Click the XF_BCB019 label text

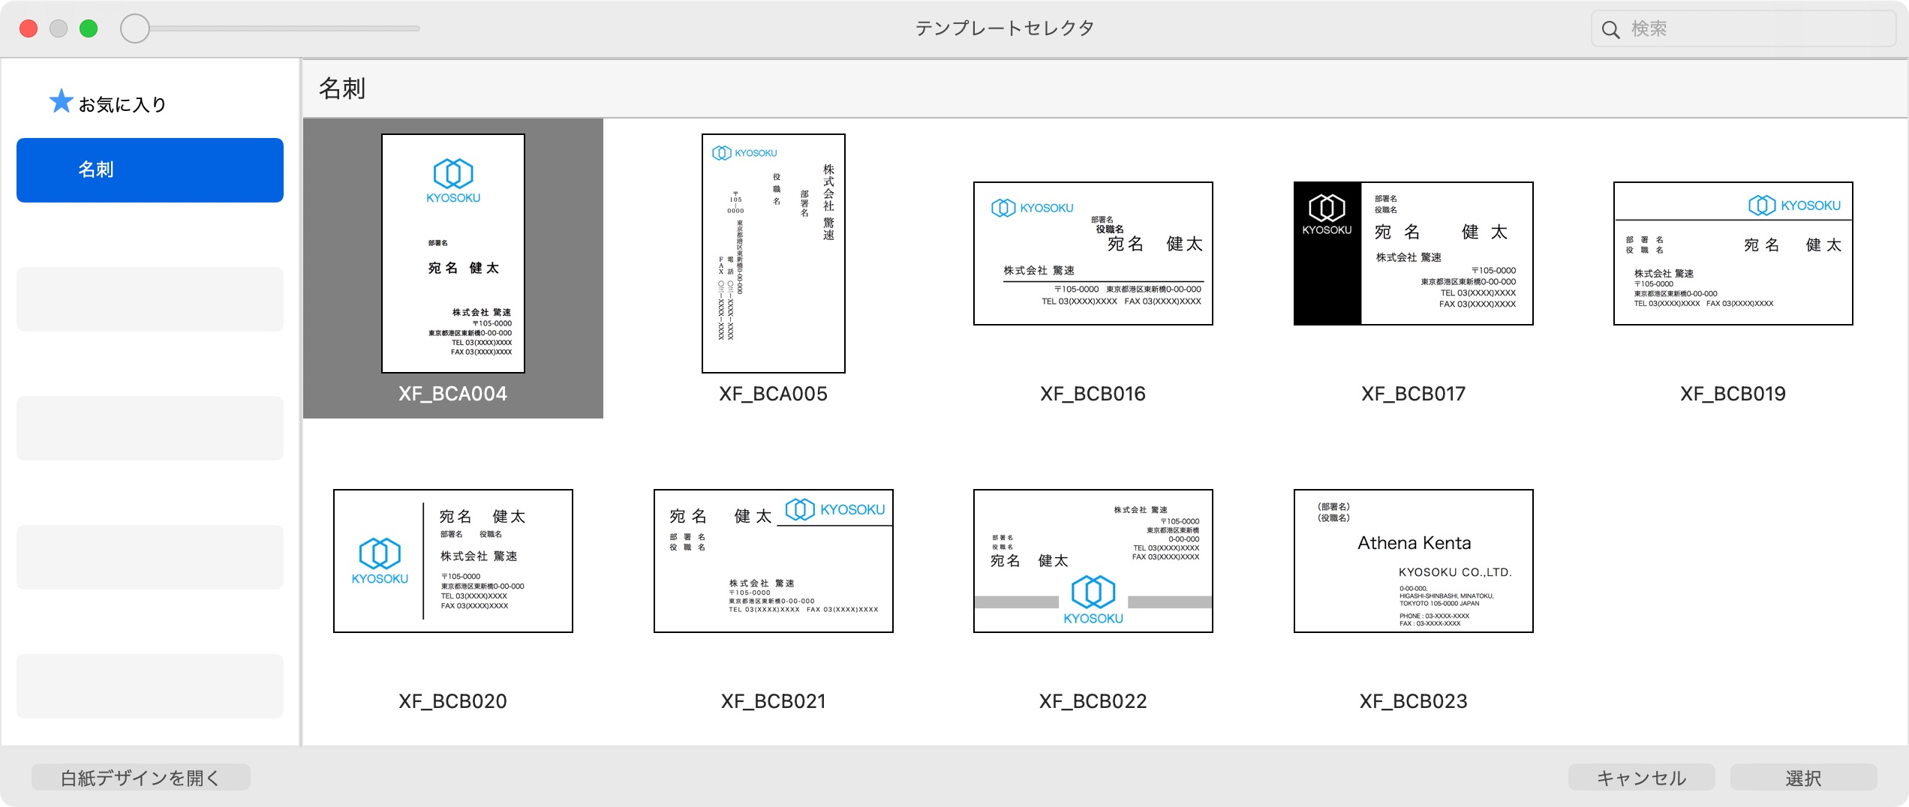1733,394
